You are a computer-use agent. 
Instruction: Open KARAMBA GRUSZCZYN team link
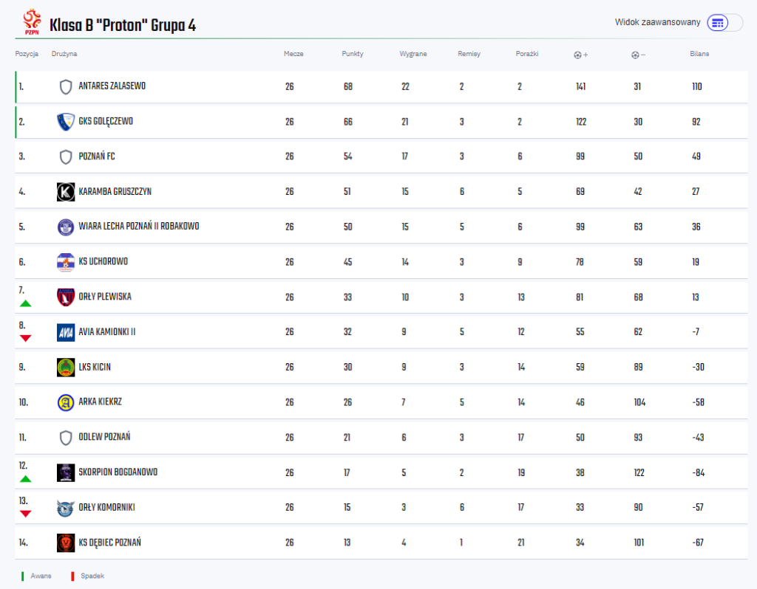pyautogui.click(x=115, y=191)
